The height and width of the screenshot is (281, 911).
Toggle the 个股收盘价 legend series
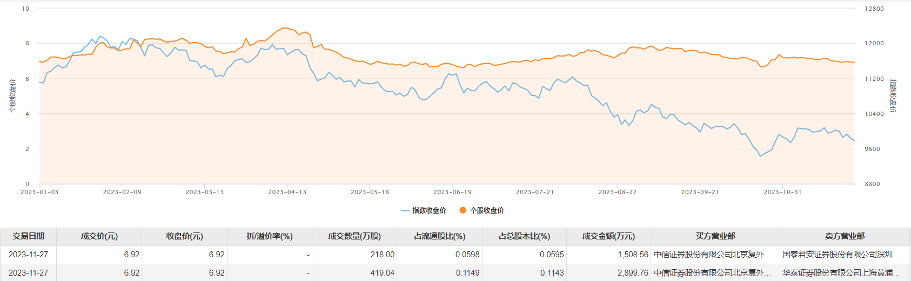(481, 210)
